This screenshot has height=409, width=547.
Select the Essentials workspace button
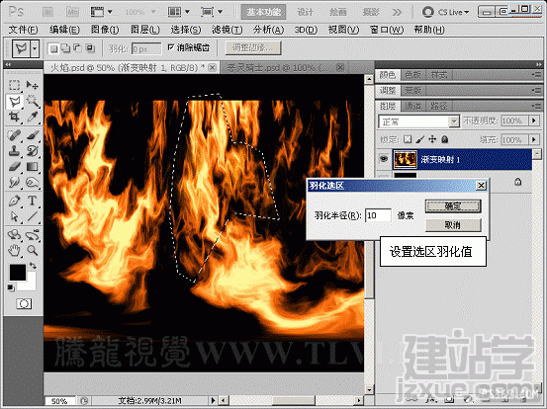point(263,12)
